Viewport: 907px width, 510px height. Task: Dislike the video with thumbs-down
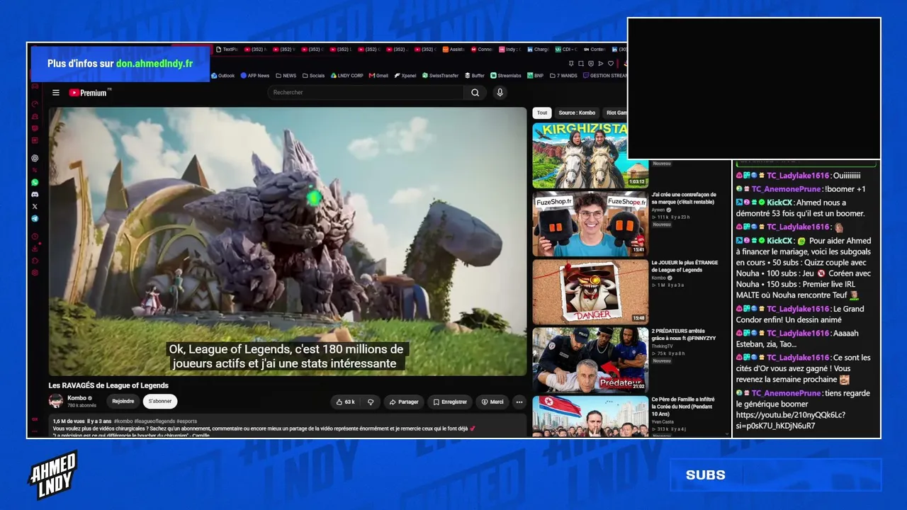tap(371, 402)
